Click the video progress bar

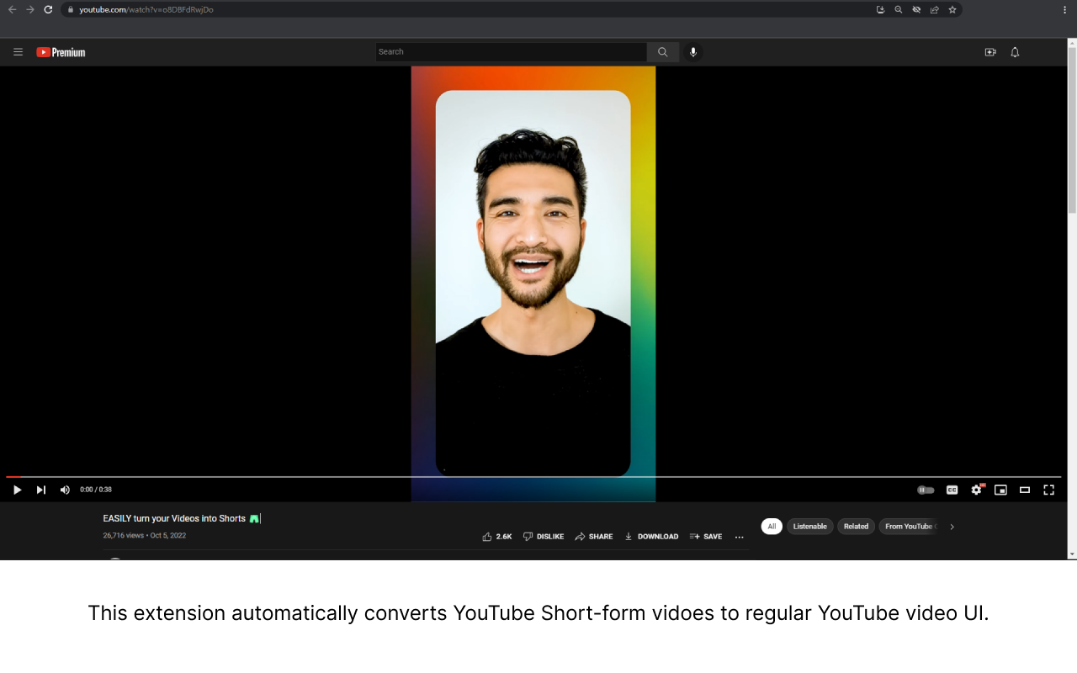click(x=533, y=477)
